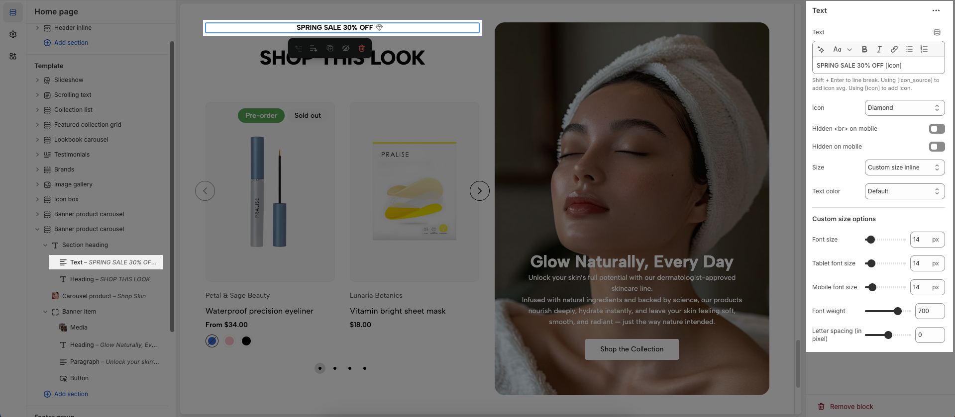
Task: Click the SPRING SALE 30% OFF [icon] text field
Action: pyautogui.click(x=878, y=66)
